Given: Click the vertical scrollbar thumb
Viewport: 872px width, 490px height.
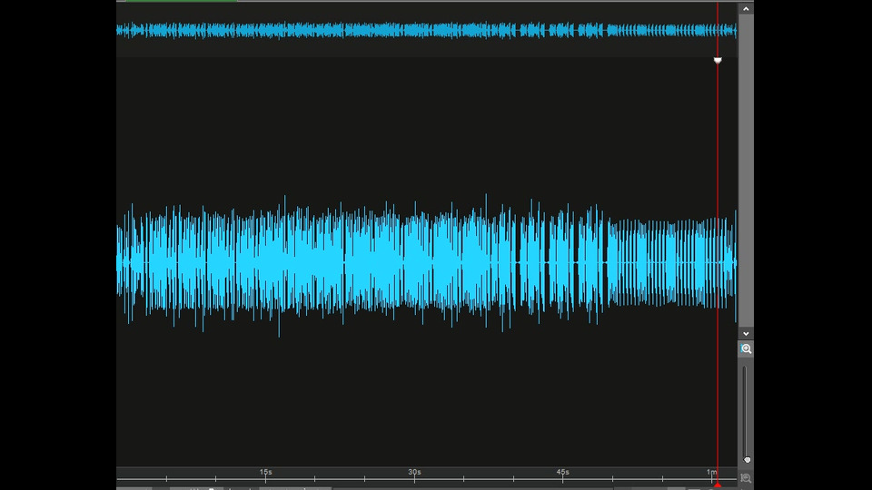Looking at the screenshot, I should click(746, 171).
